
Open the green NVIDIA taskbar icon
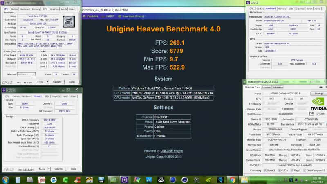209,180
